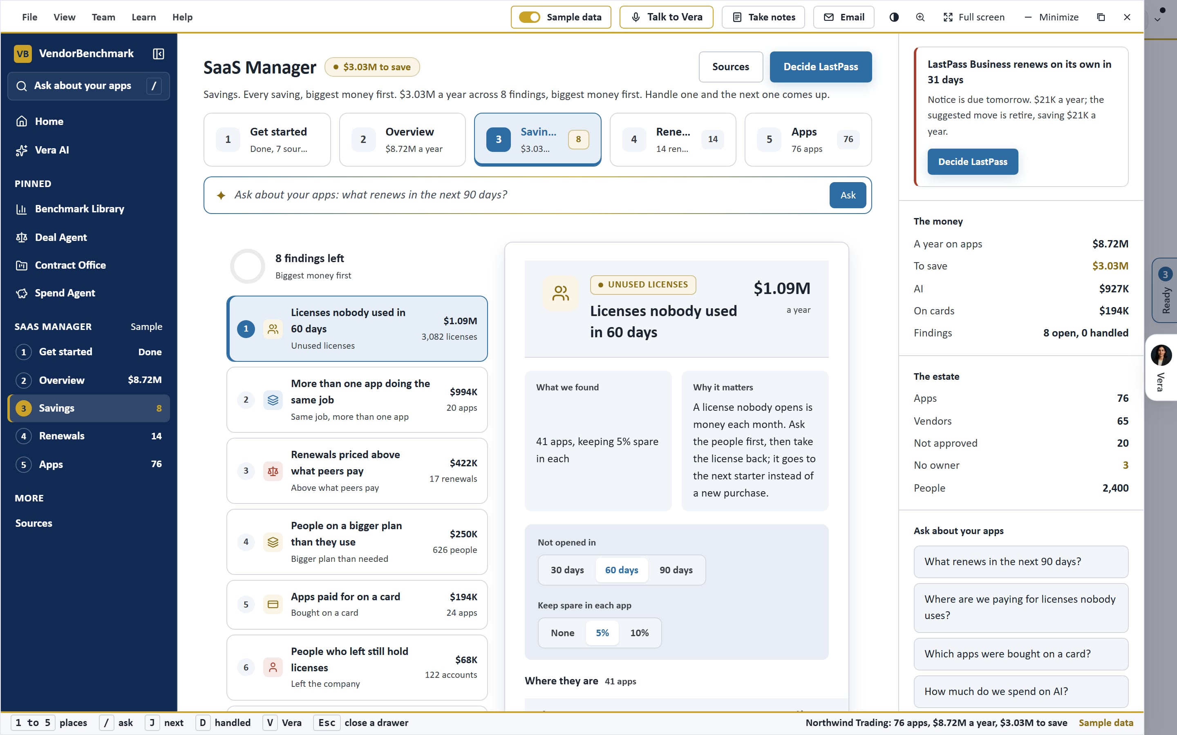Click suggestion 'How much do we spend on AI?'
Image resolution: width=1177 pixels, height=735 pixels.
tap(1020, 691)
